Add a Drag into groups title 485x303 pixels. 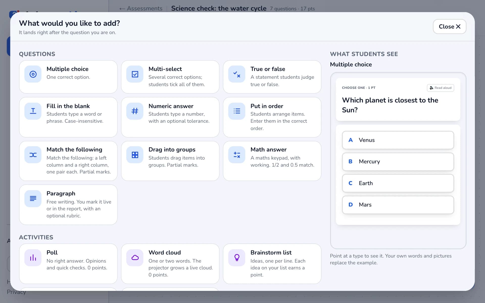click(x=172, y=149)
